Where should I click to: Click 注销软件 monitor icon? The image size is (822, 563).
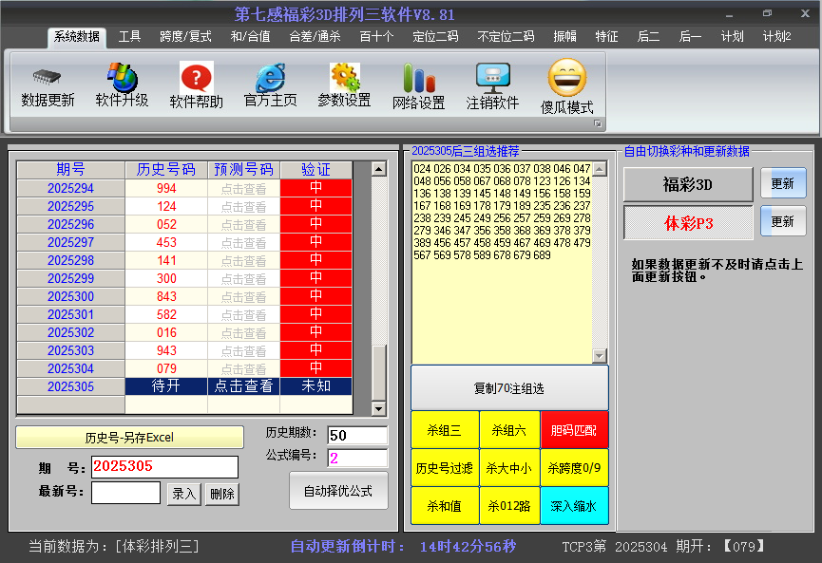point(492,77)
